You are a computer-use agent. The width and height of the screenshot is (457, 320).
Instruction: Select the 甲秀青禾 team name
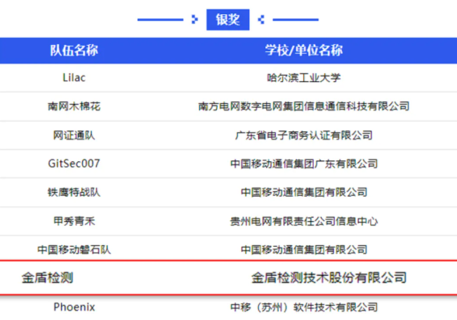click(x=74, y=221)
